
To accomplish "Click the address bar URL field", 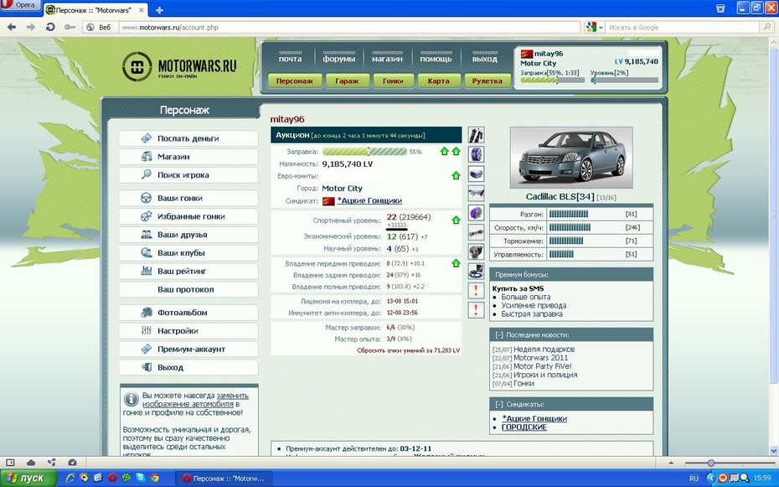I will tap(349, 28).
